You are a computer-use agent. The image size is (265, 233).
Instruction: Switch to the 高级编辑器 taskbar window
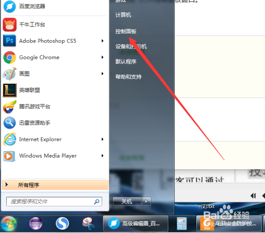click(x=135, y=224)
